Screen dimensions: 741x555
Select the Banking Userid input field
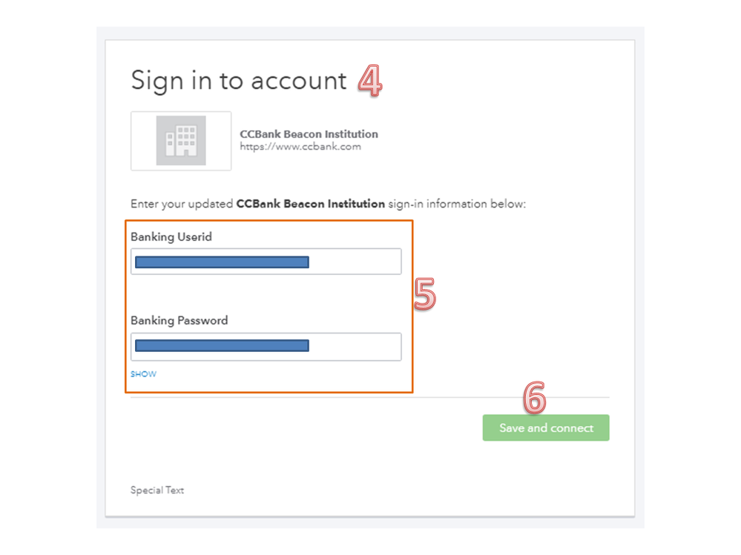click(x=266, y=261)
